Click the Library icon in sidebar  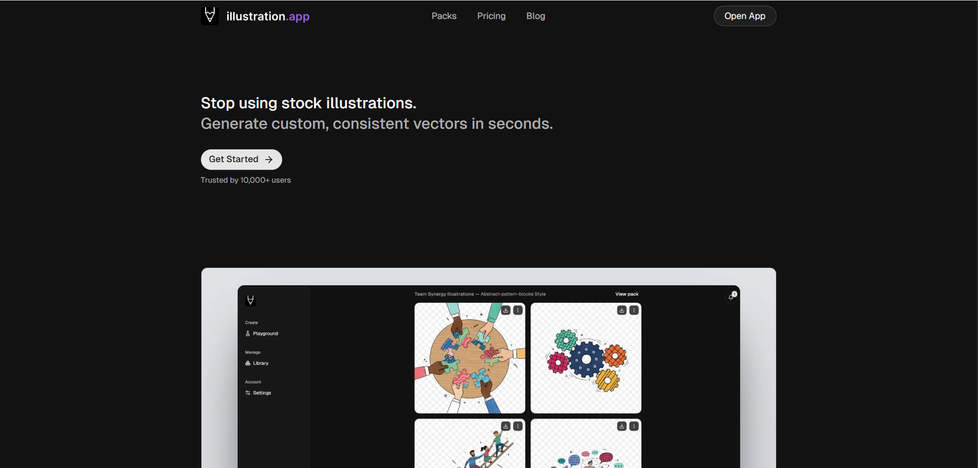click(x=248, y=363)
